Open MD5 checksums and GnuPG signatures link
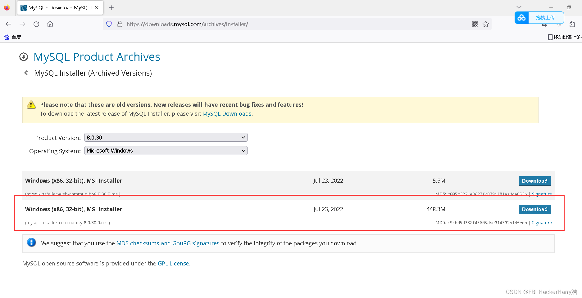The image size is (582, 298). coord(168,243)
